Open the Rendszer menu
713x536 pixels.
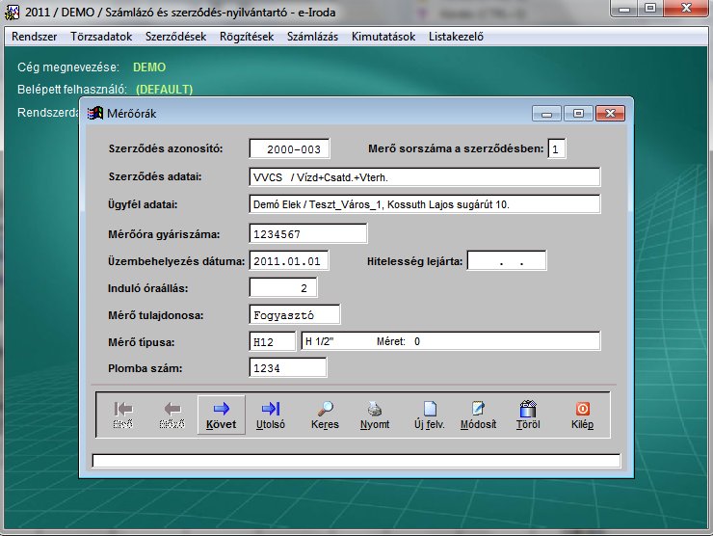coord(34,37)
